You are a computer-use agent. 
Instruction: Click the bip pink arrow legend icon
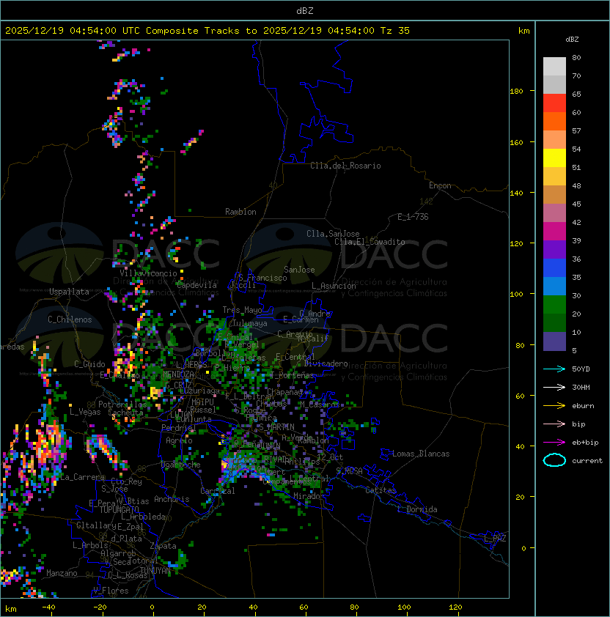click(554, 424)
